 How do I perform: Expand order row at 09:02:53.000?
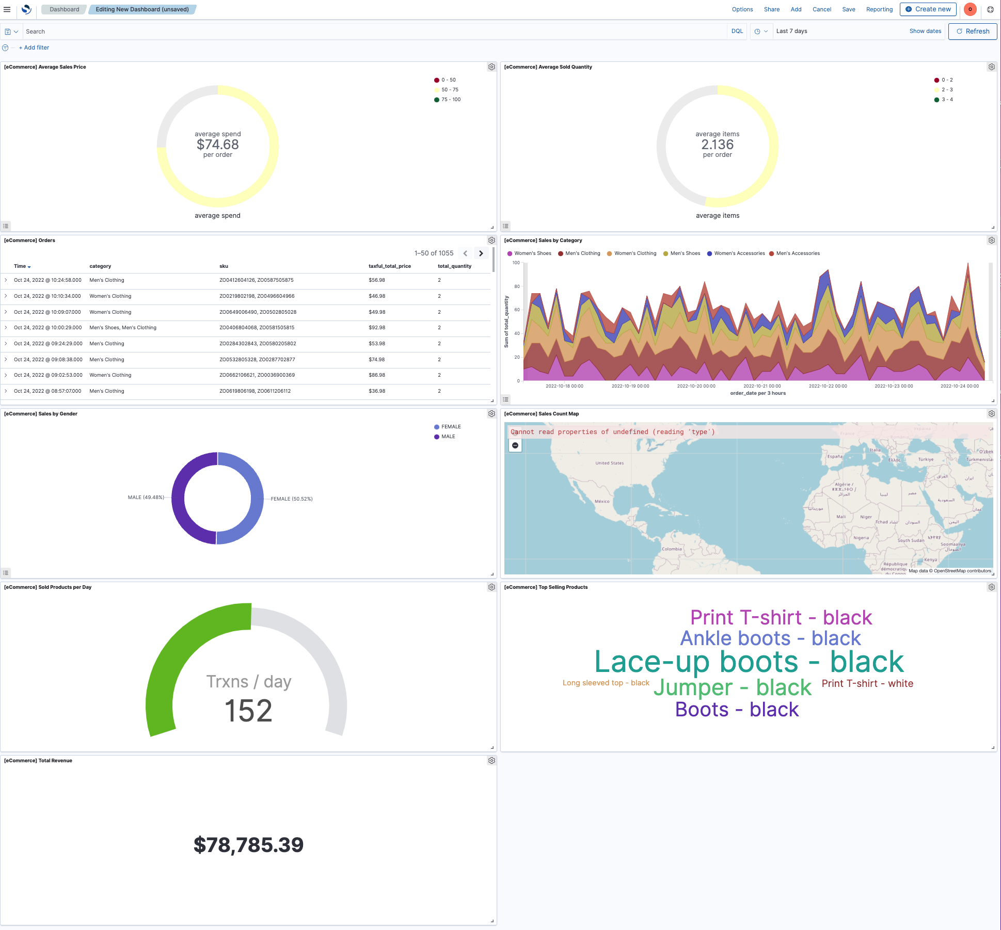[6, 375]
